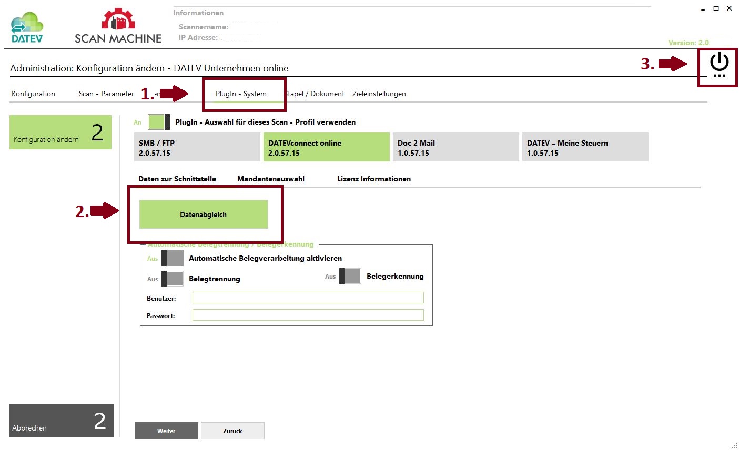
Task: Switch to the Scan - Parameter tab
Action: tap(106, 94)
